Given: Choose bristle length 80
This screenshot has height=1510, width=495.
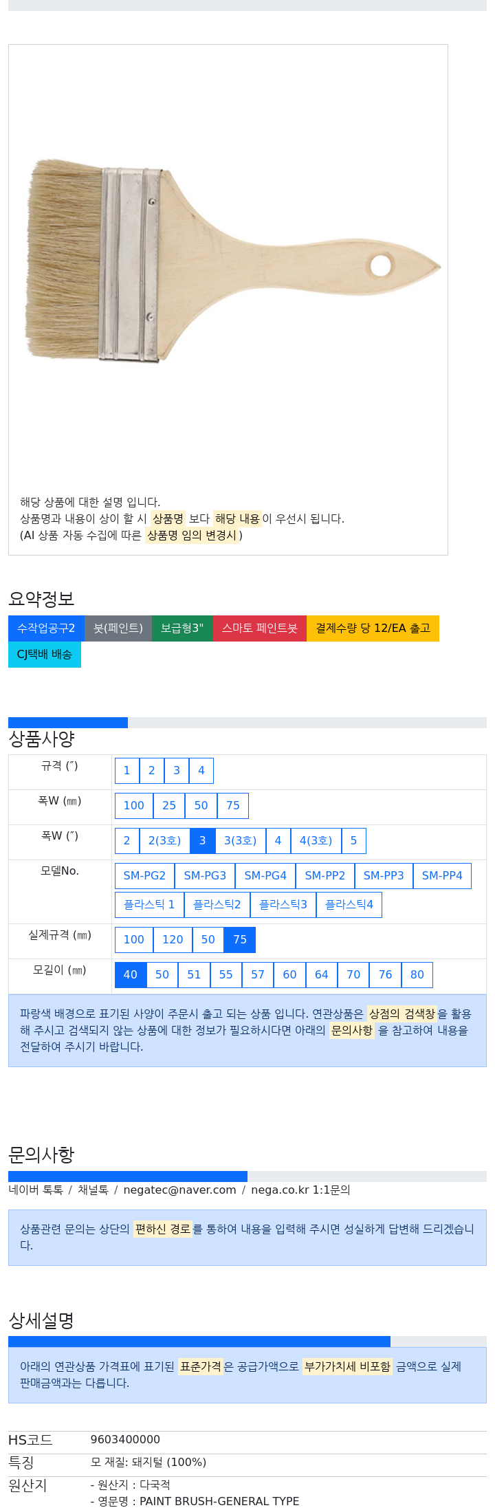Looking at the screenshot, I should (x=417, y=975).
